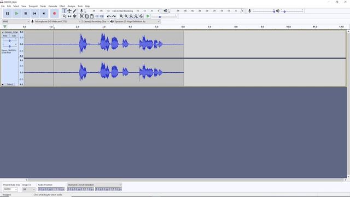Open the Tracks menu
Image resolution: width=350 pixels, height=197 pixels.
(43, 6)
